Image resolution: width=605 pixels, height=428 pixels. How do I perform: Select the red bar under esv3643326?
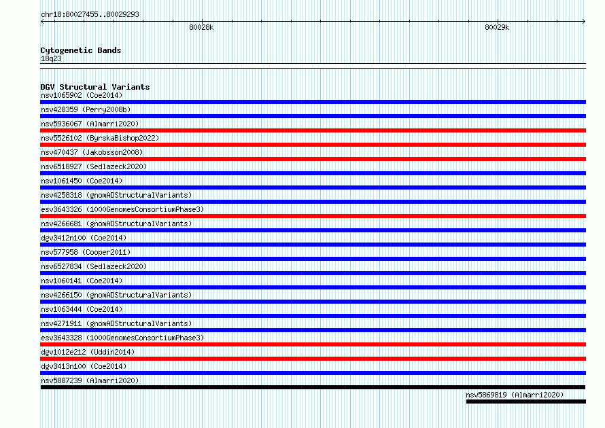313,216
